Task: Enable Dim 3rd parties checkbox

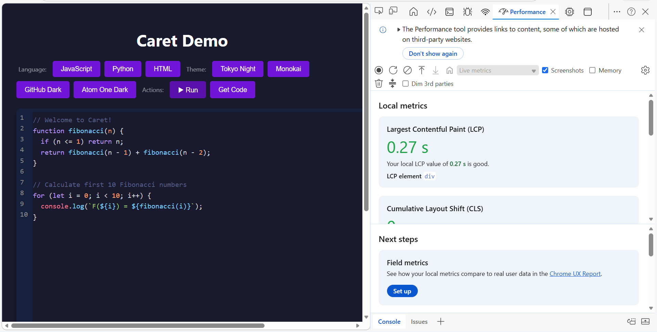Action: pyautogui.click(x=405, y=84)
